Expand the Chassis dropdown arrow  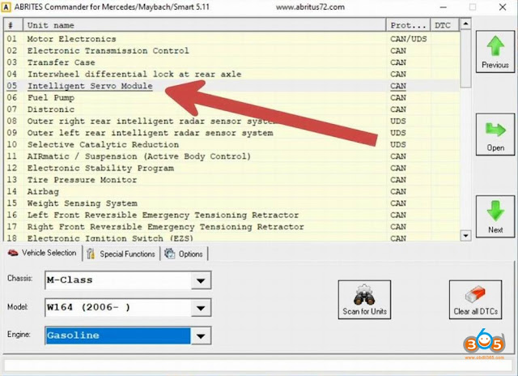coord(201,280)
